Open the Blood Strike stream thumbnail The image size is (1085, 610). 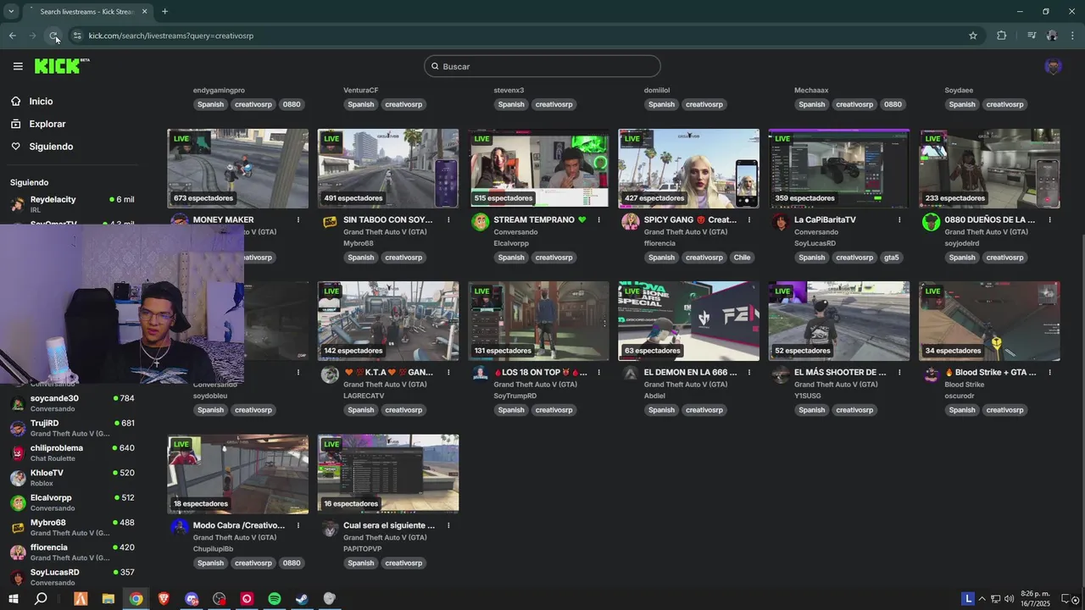[989, 321]
